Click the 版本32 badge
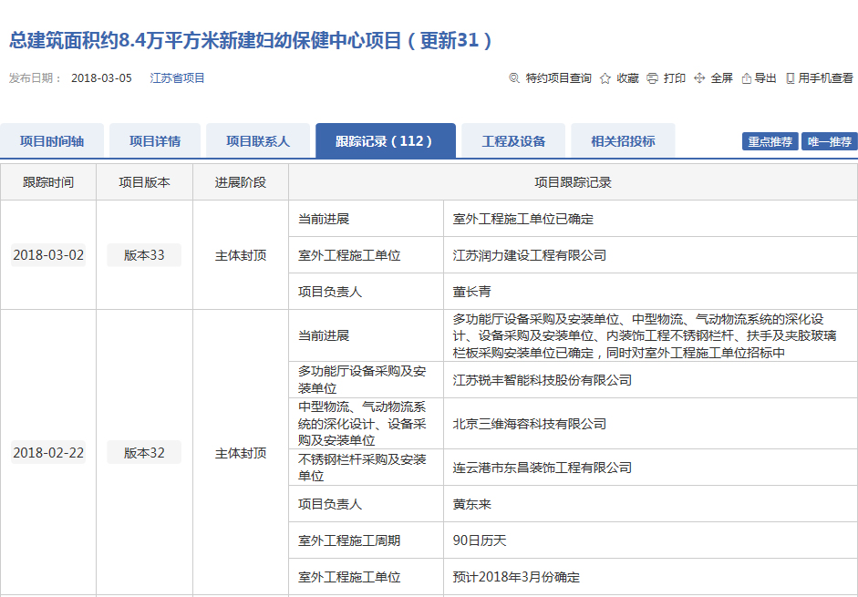This screenshot has width=858, height=597. click(144, 453)
